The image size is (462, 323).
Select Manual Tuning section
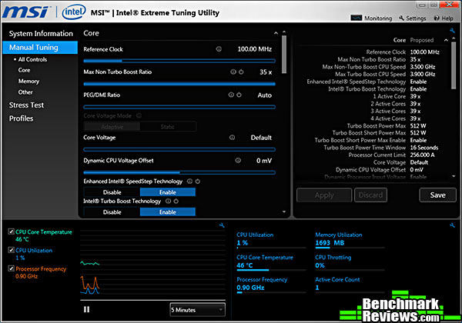pyautogui.click(x=40, y=48)
